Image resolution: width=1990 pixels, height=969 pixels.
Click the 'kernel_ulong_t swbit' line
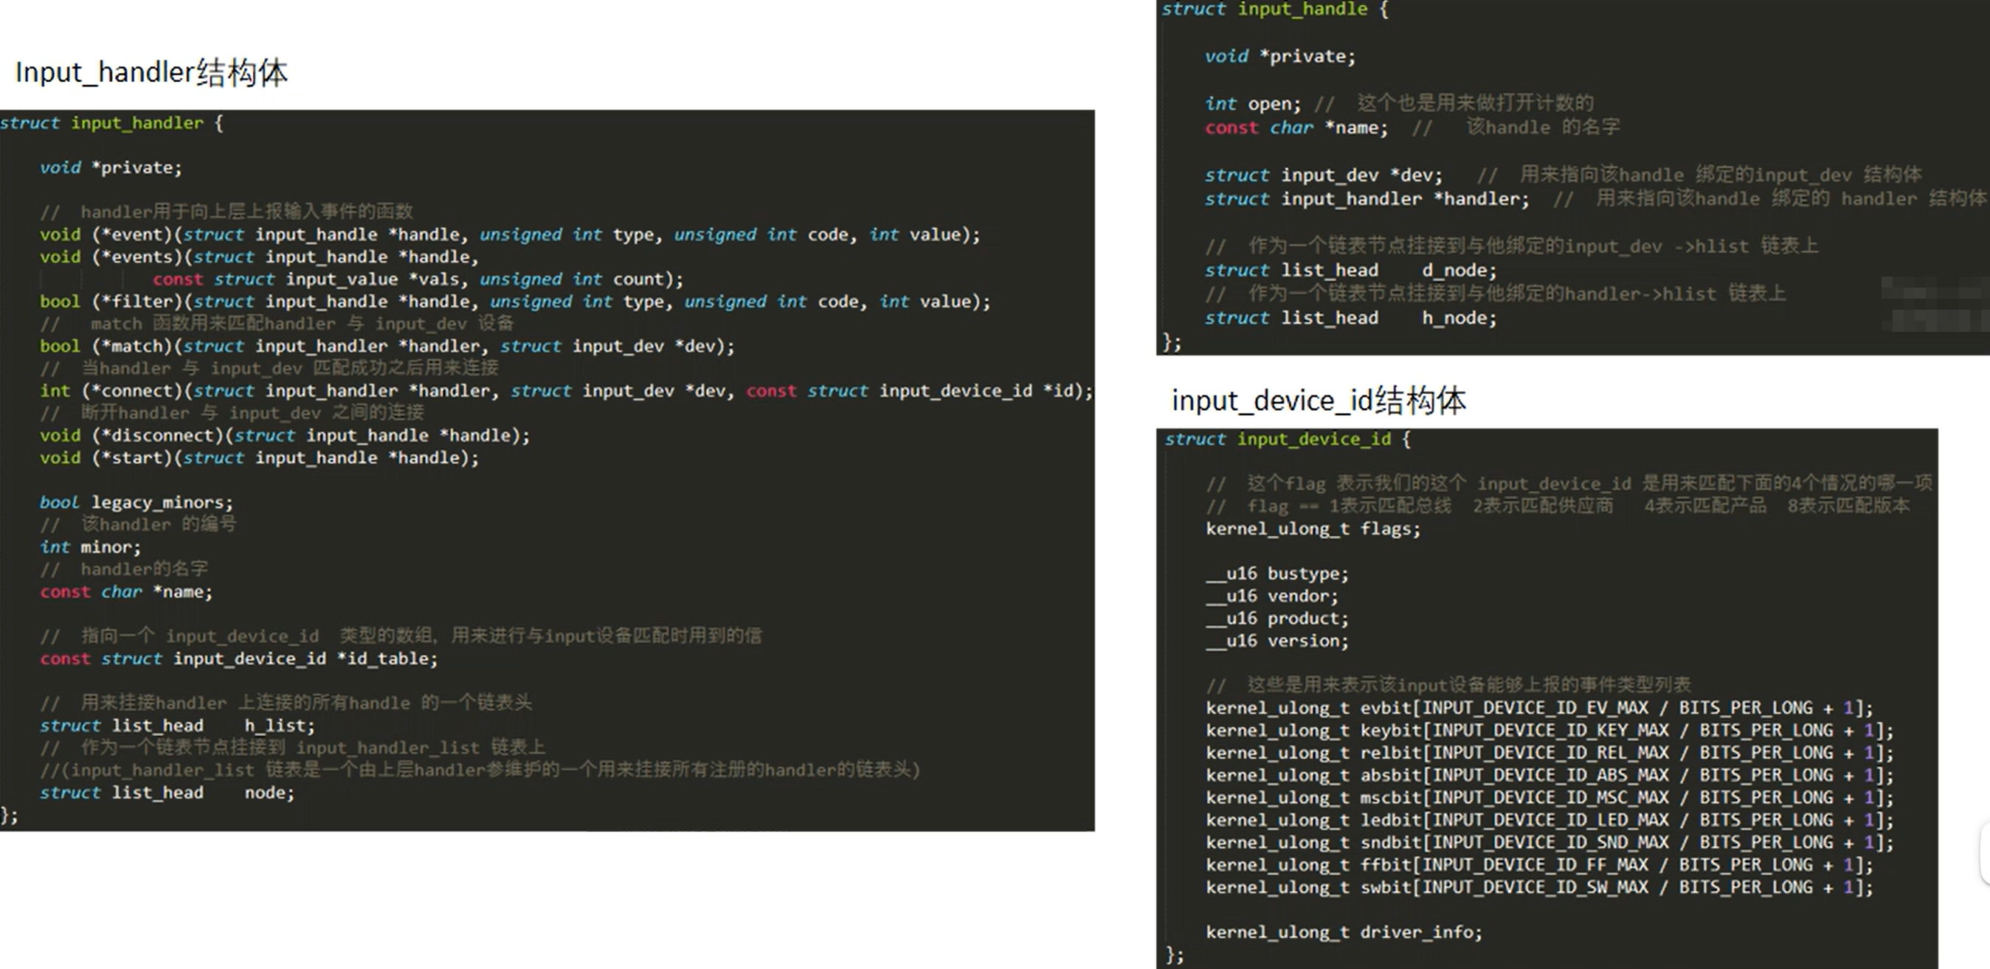1539,887
